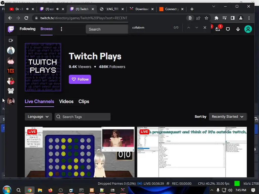Open Chrome side panel icon

233,18
